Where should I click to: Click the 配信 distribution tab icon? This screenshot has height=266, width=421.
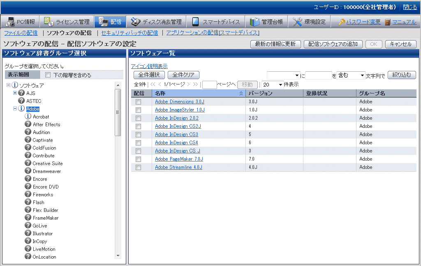[x=103, y=22]
